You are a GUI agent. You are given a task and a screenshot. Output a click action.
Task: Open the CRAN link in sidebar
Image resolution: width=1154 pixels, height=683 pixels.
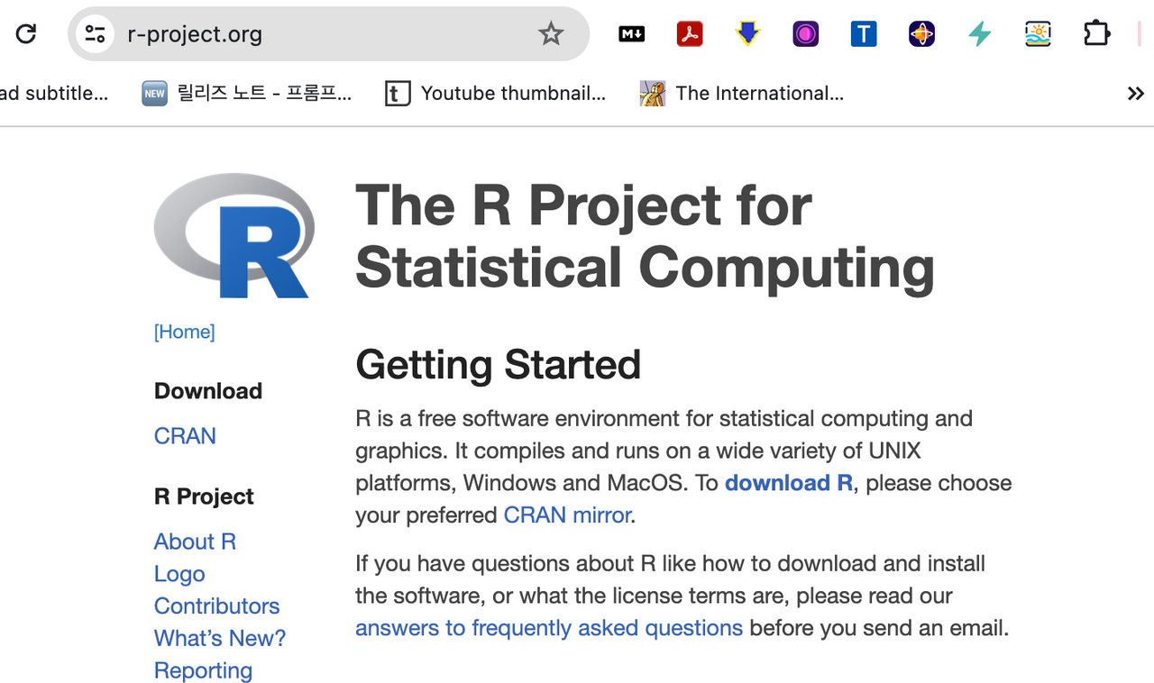pyautogui.click(x=185, y=436)
